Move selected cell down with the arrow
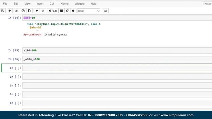 [x=43, y=11]
